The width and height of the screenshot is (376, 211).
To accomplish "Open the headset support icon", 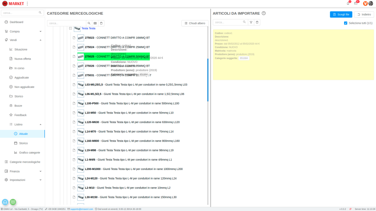I will click(x=5, y=202).
